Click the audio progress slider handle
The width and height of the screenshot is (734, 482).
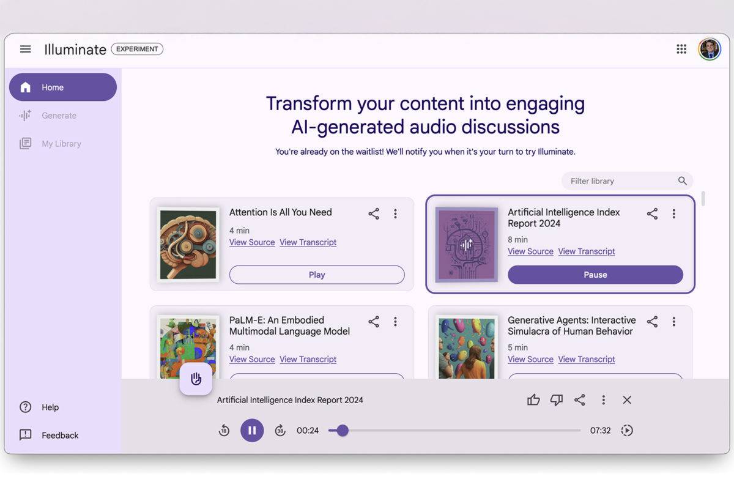point(343,430)
